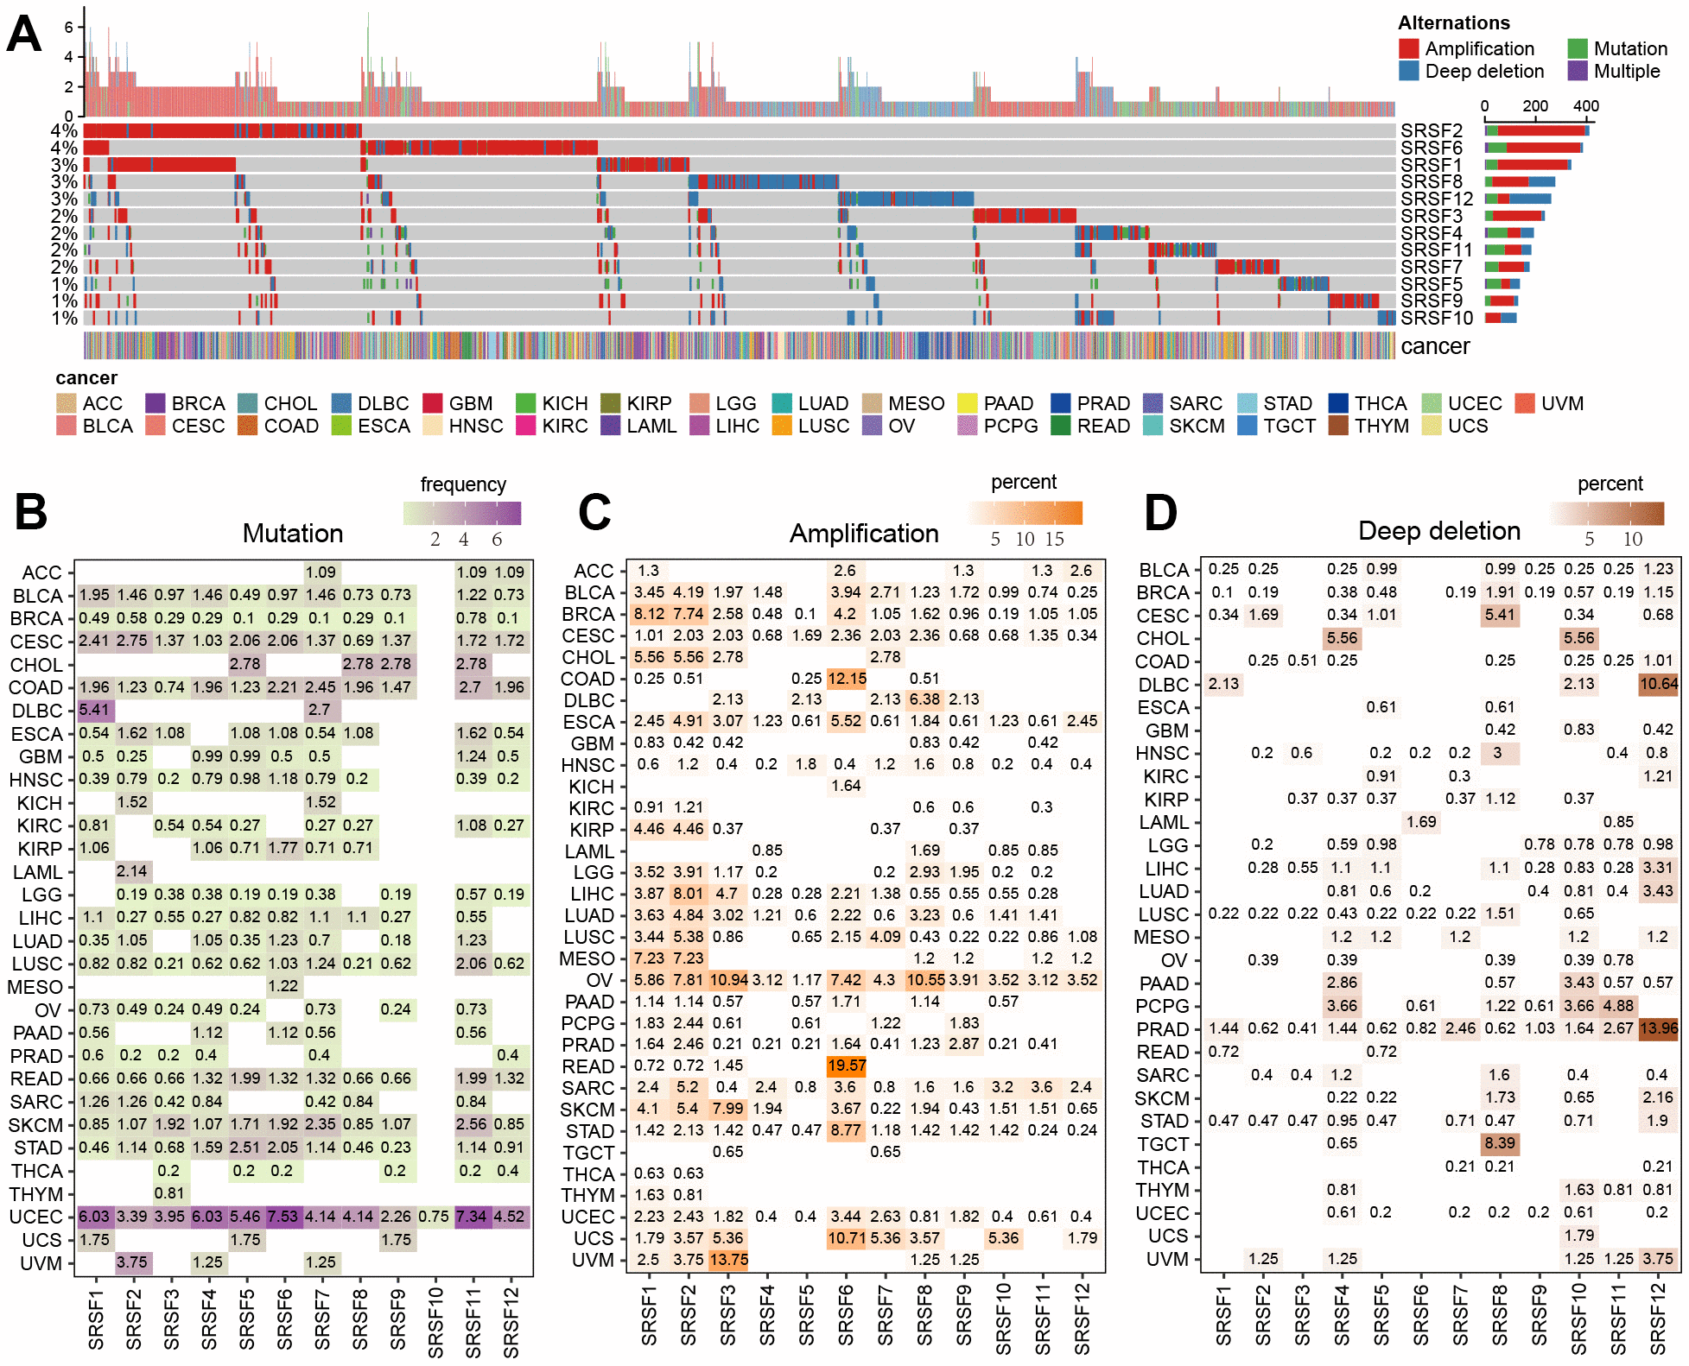Pick the UCEC legend swatch
The height and width of the screenshot is (1366, 1689).
pyautogui.click(x=1432, y=403)
